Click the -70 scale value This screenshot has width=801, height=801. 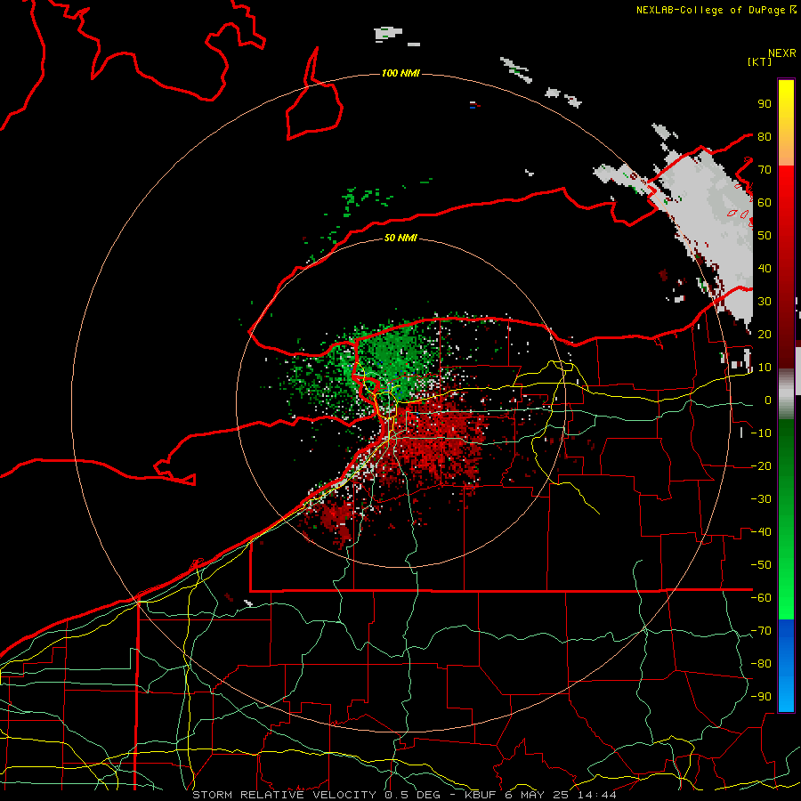761,631
